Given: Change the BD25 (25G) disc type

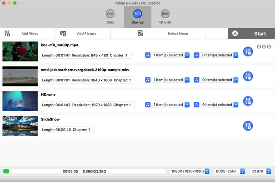Looking at the screenshot, I should pos(230,171).
